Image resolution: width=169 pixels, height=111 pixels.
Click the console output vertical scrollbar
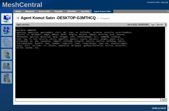[166, 62]
